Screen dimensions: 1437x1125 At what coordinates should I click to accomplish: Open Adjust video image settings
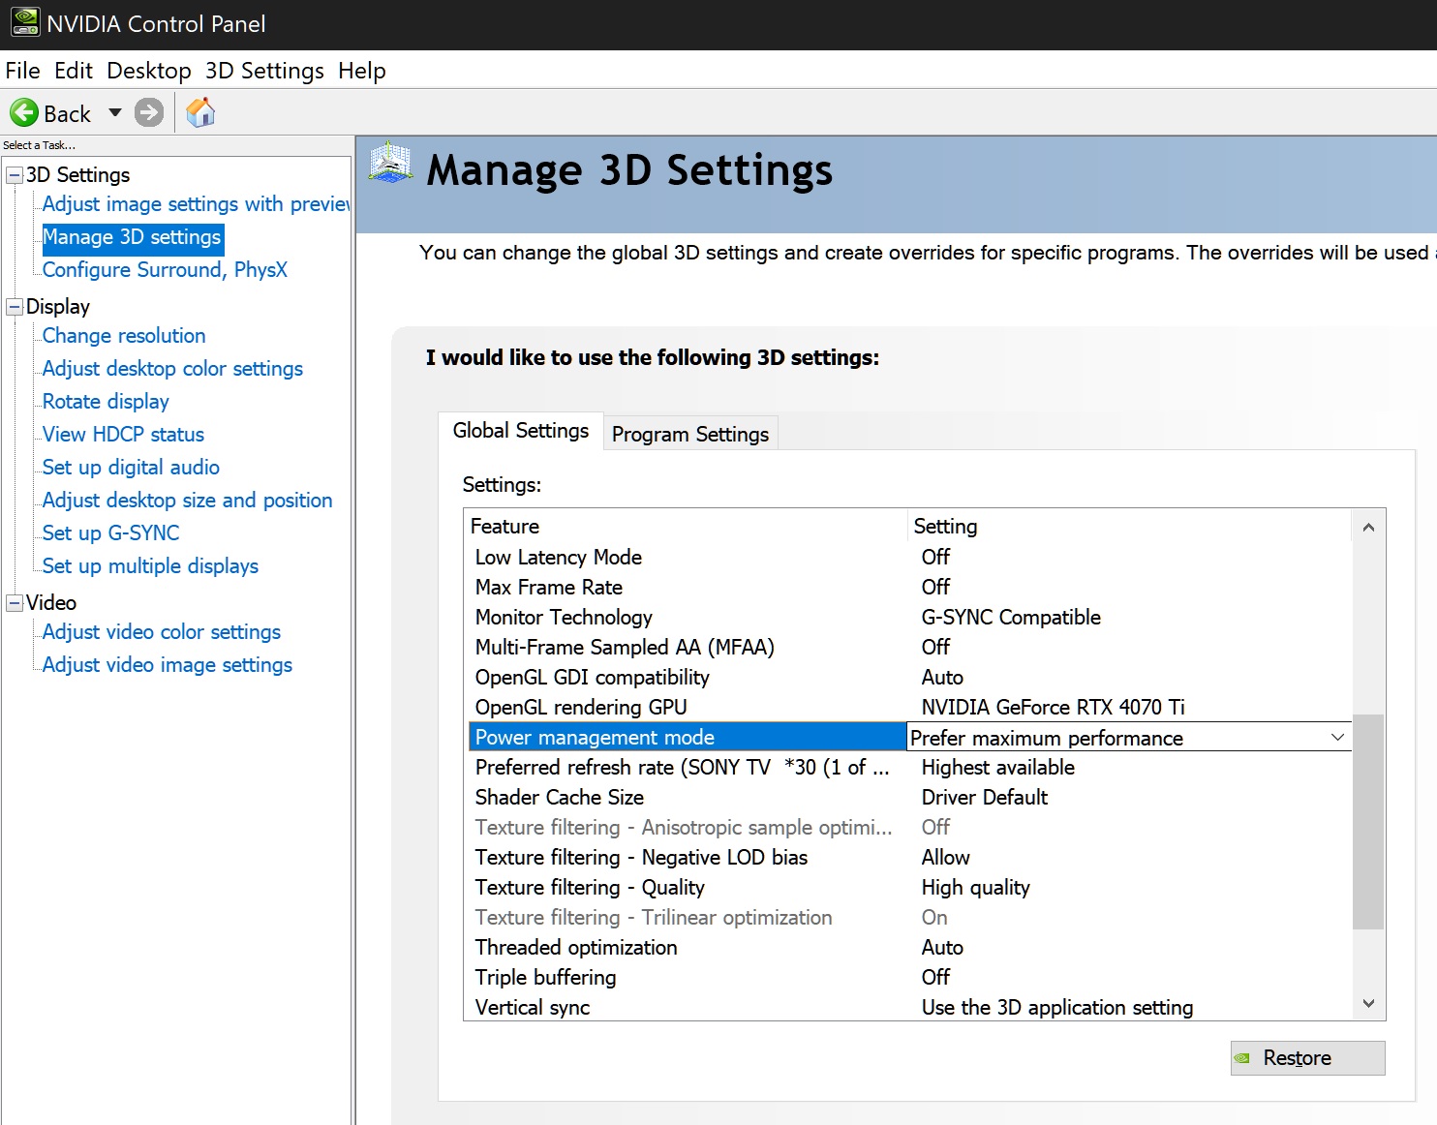point(167,665)
